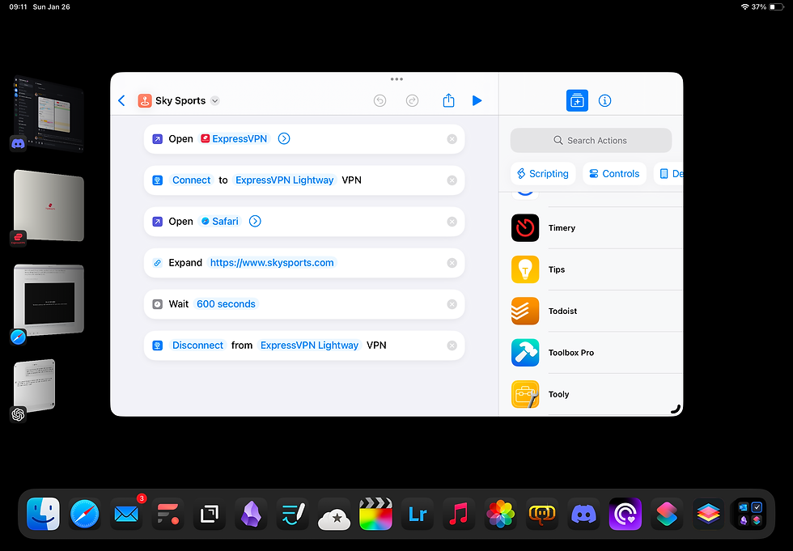793x551 pixels.
Task: Tap the Open ExpressVPN action icon
Action: tap(158, 138)
